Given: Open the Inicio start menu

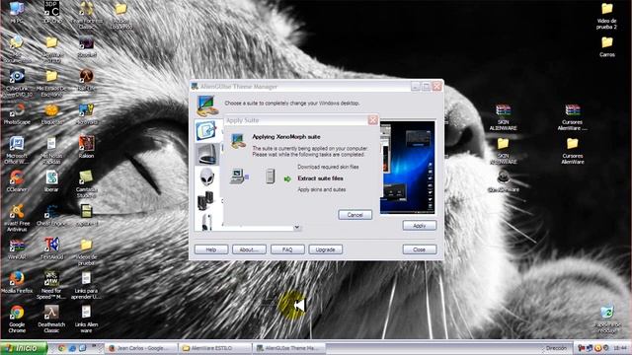Looking at the screenshot, I should 24,348.
